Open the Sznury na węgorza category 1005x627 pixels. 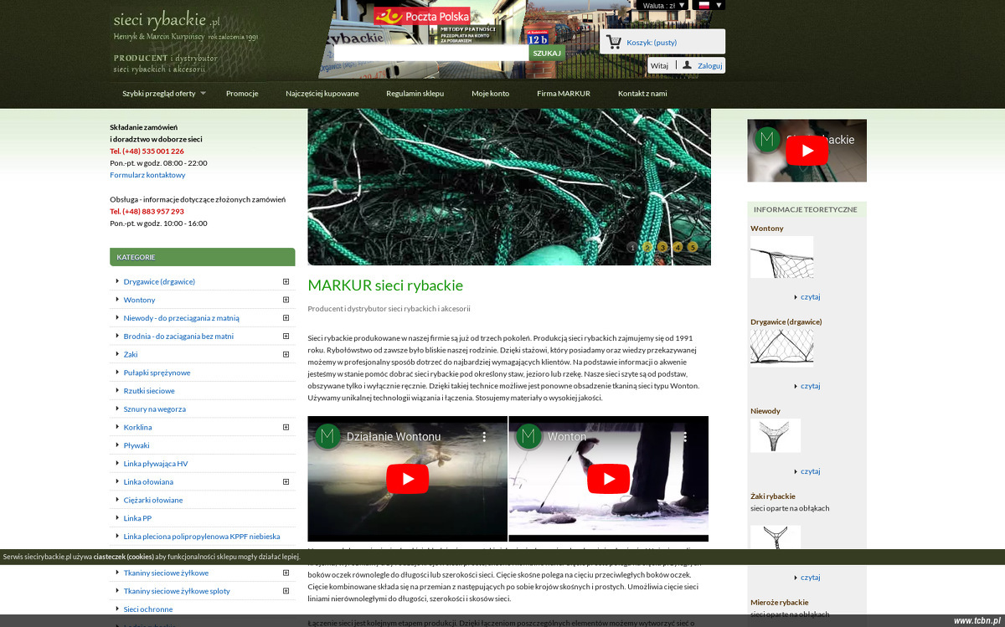[x=154, y=409]
